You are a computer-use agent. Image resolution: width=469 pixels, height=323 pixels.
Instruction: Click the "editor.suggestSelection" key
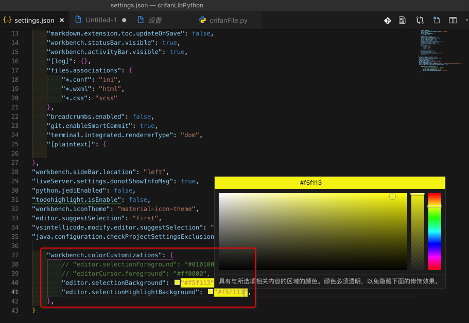click(78, 218)
